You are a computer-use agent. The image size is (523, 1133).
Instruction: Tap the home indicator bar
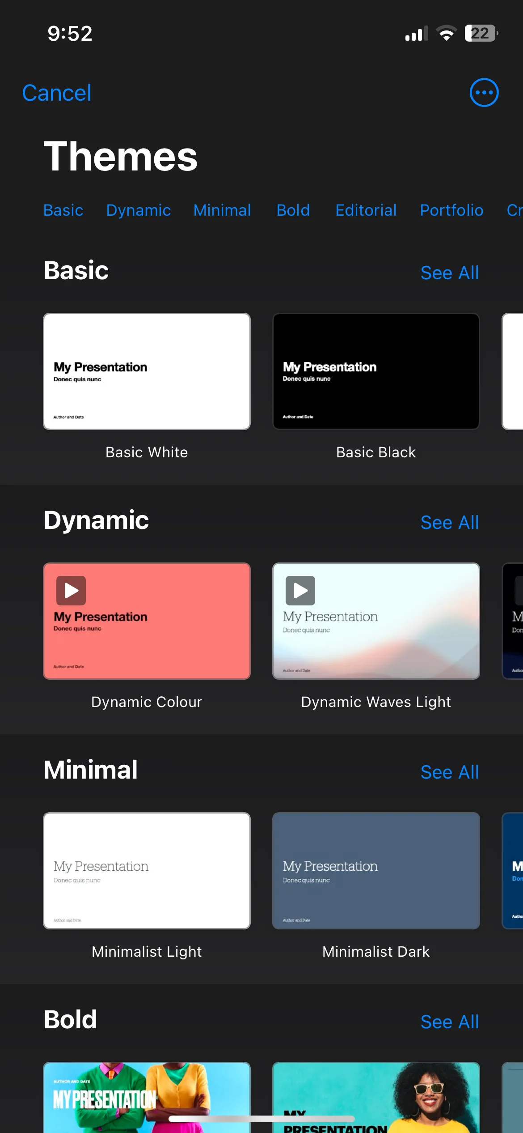click(261, 1119)
